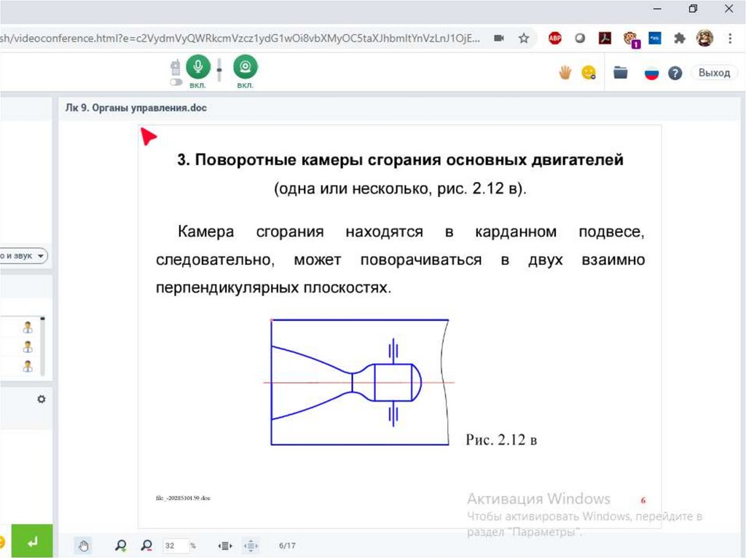The image size is (746, 558).
Task: Select the Лк 9. Органы управления.doc tab
Action: pos(133,108)
